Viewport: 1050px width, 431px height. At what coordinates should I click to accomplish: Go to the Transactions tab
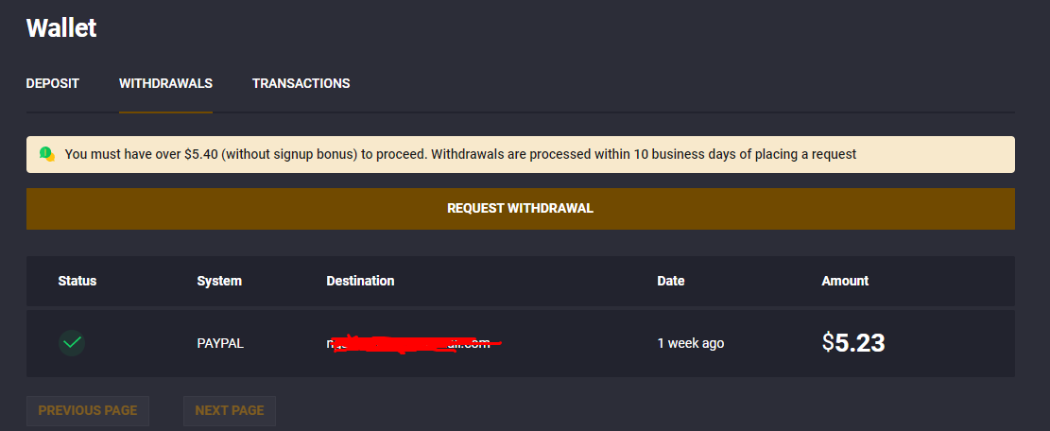pyautogui.click(x=301, y=83)
